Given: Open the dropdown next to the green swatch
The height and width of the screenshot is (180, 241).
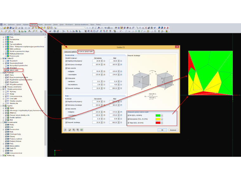Looking at the screenshot, I should click(x=162, y=115).
